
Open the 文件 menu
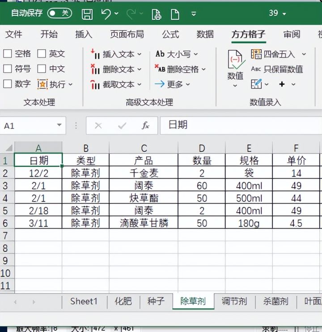[x=13, y=34]
